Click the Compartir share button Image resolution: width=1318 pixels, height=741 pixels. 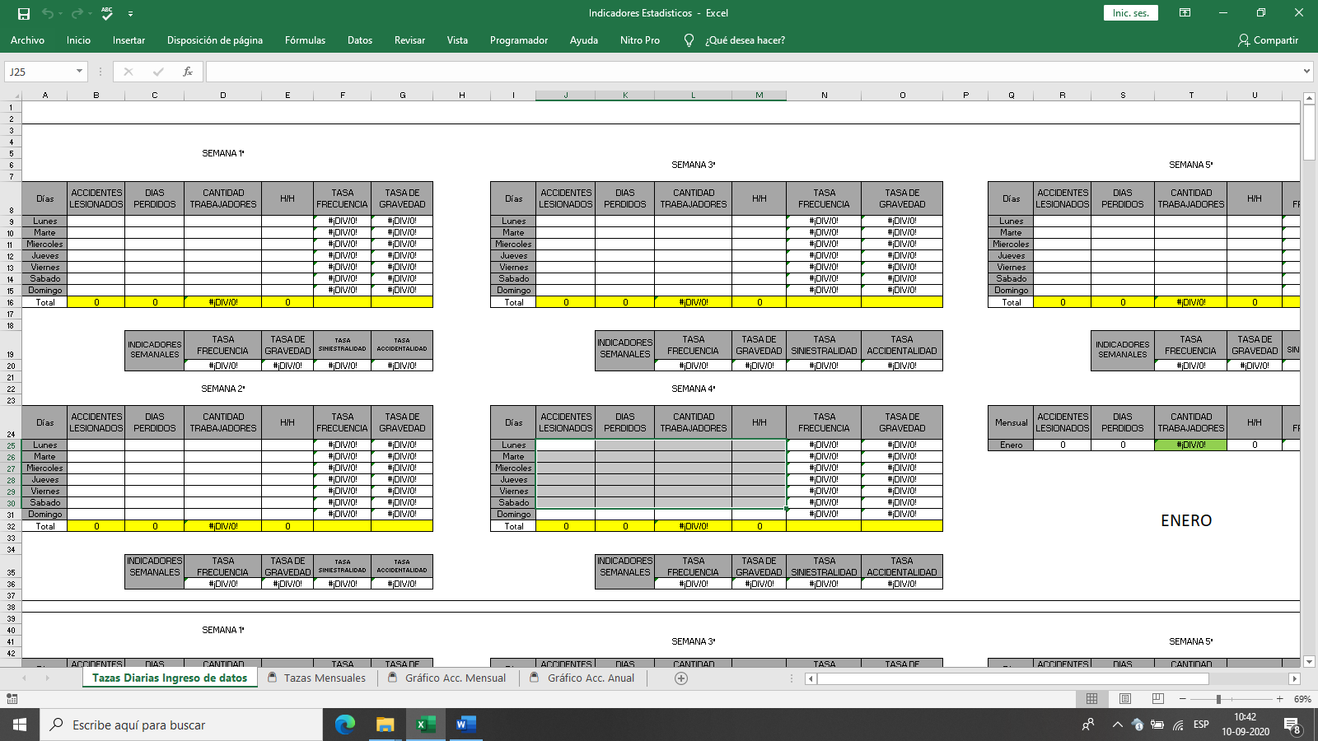pos(1268,40)
